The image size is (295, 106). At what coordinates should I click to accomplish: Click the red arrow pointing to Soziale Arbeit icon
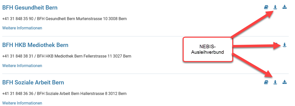[252, 65]
